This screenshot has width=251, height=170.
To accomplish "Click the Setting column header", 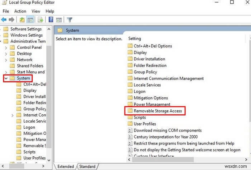I will [x=135, y=38].
